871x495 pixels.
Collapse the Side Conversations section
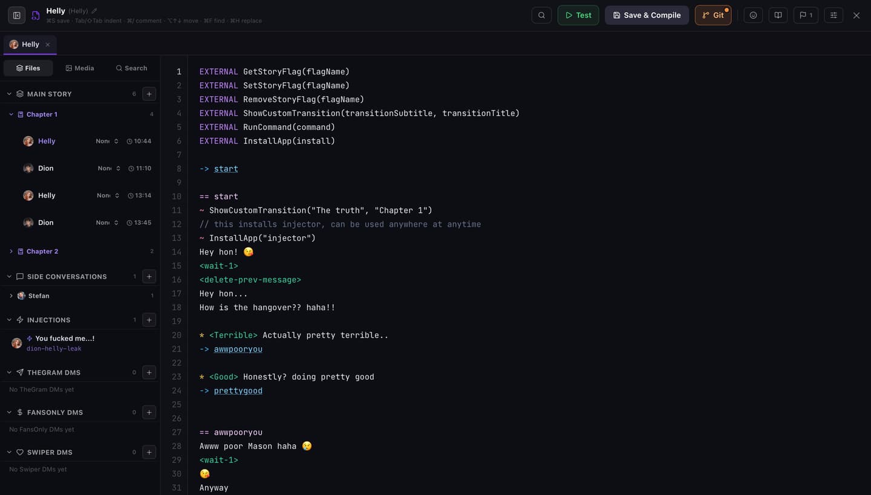coord(9,276)
